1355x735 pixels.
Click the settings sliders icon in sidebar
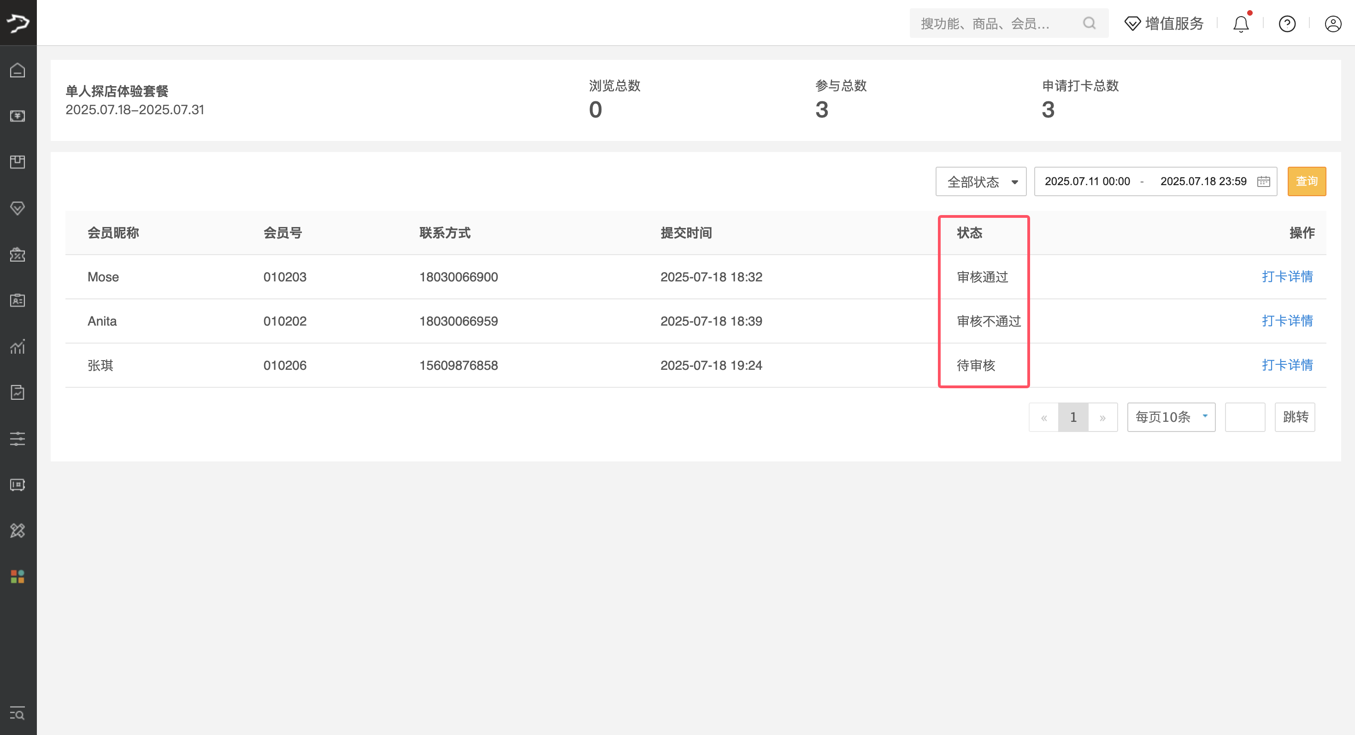[18, 438]
